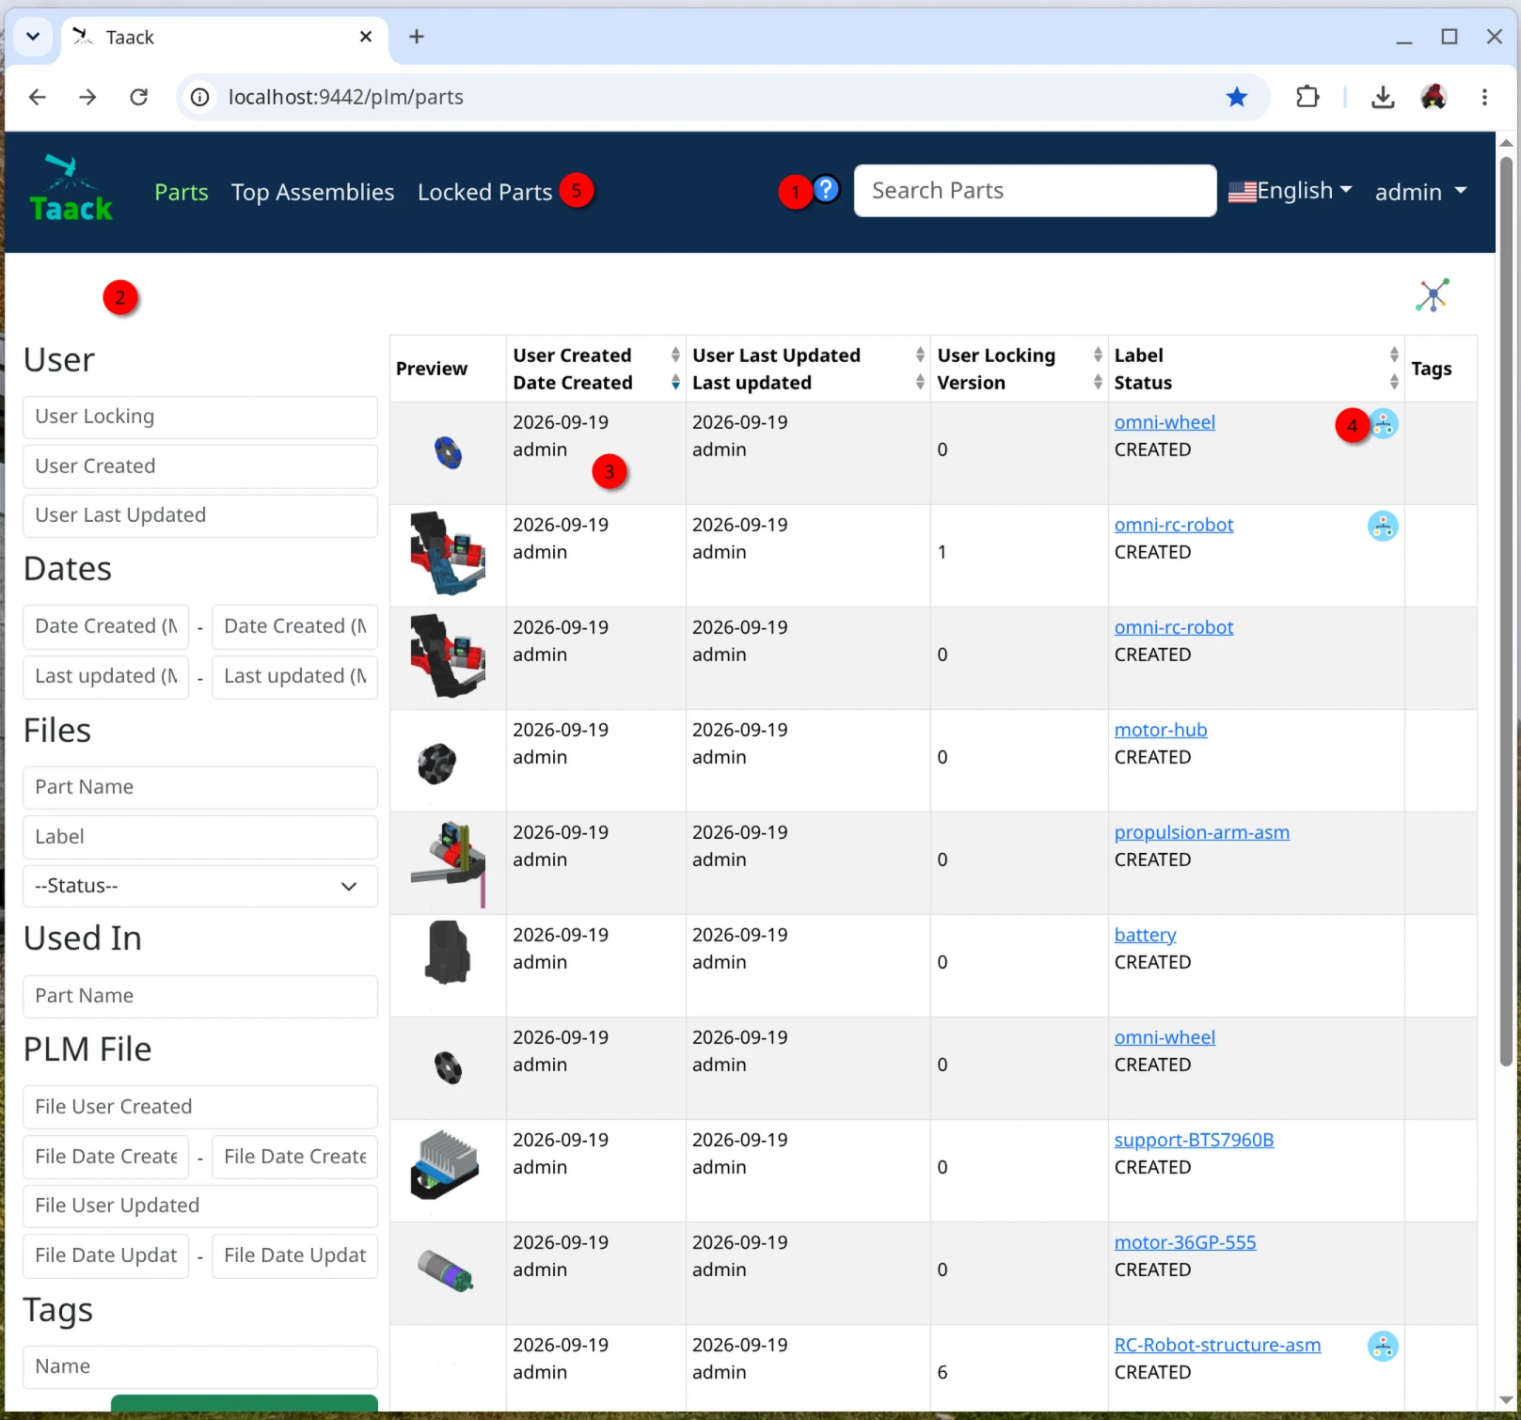
Task: Open the blue help question-mark icon
Action: click(826, 189)
